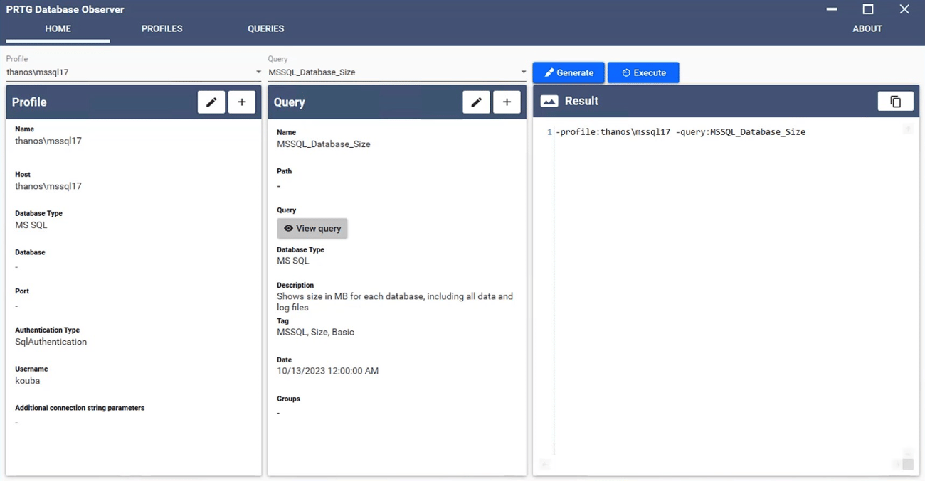Open the ABOUT tab
The width and height of the screenshot is (925, 481).
(867, 28)
